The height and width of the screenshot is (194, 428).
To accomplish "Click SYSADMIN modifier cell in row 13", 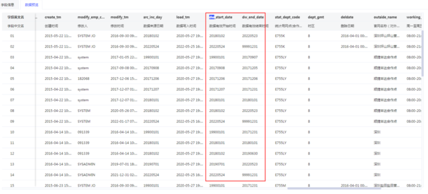I will pyautogui.click(x=87, y=164).
